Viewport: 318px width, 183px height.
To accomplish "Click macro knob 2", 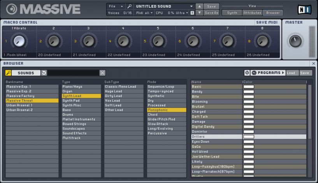I will coord(54,41).
